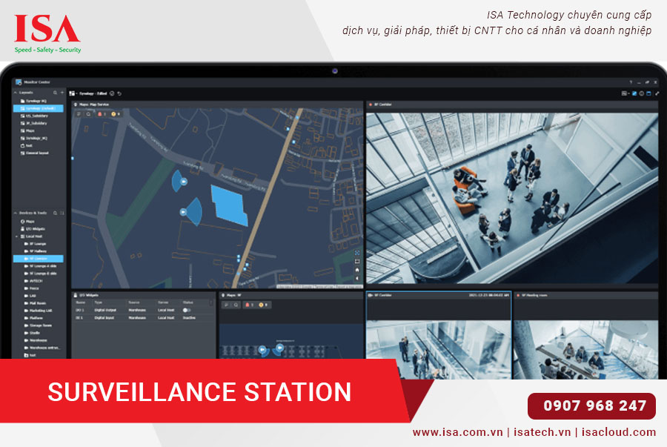The image size is (667, 447).
Task: Click the blue highlighted building on the map
Action: (x=229, y=205)
